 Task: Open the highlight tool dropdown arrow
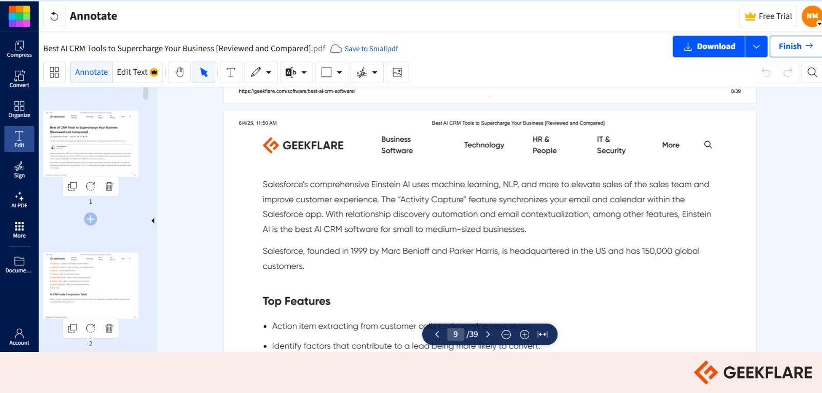[x=304, y=72]
